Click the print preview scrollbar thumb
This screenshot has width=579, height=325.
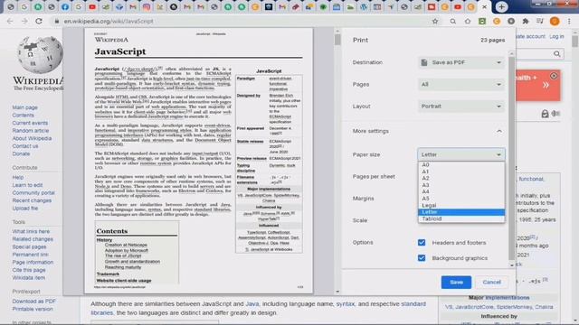[x=337, y=40]
